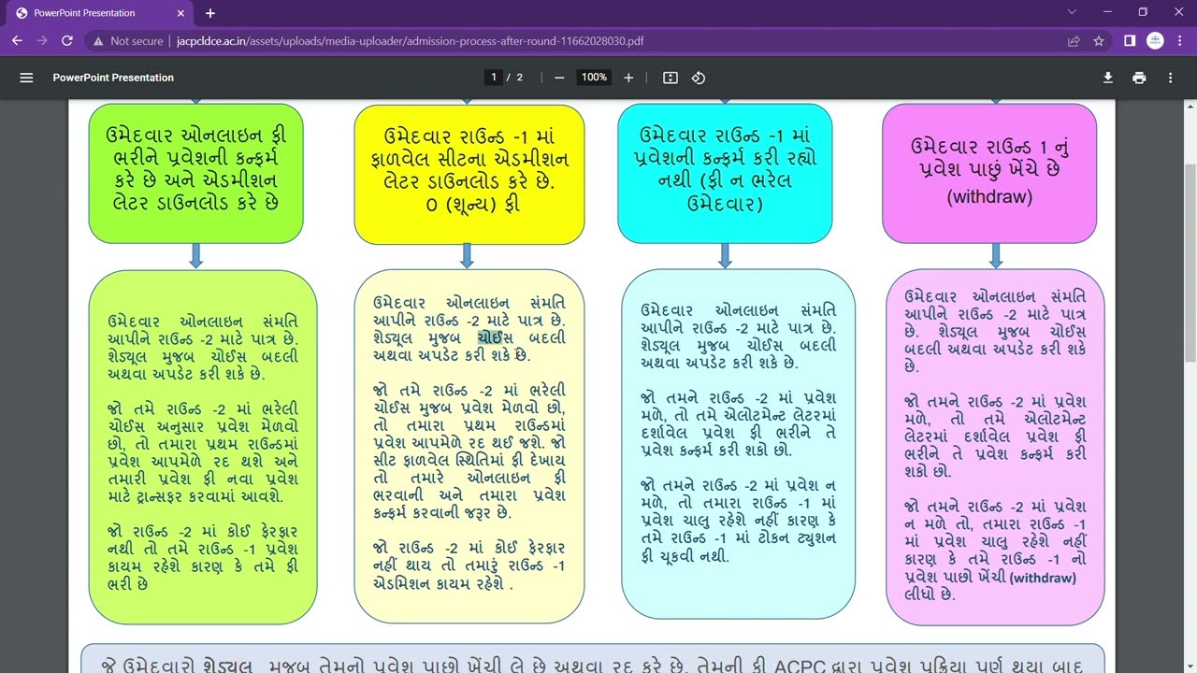Open the Chrome three-dot menu
Image resolution: width=1197 pixels, height=673 pixels.
coord(1180,41)
